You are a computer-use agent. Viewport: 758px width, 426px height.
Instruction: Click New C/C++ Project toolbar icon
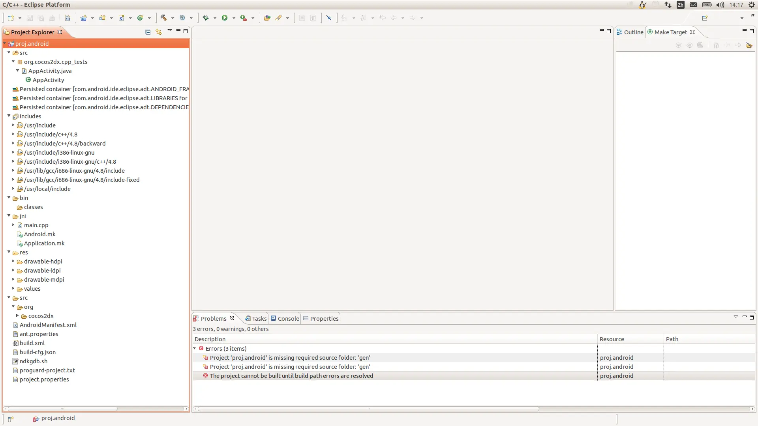coord(83,18)
